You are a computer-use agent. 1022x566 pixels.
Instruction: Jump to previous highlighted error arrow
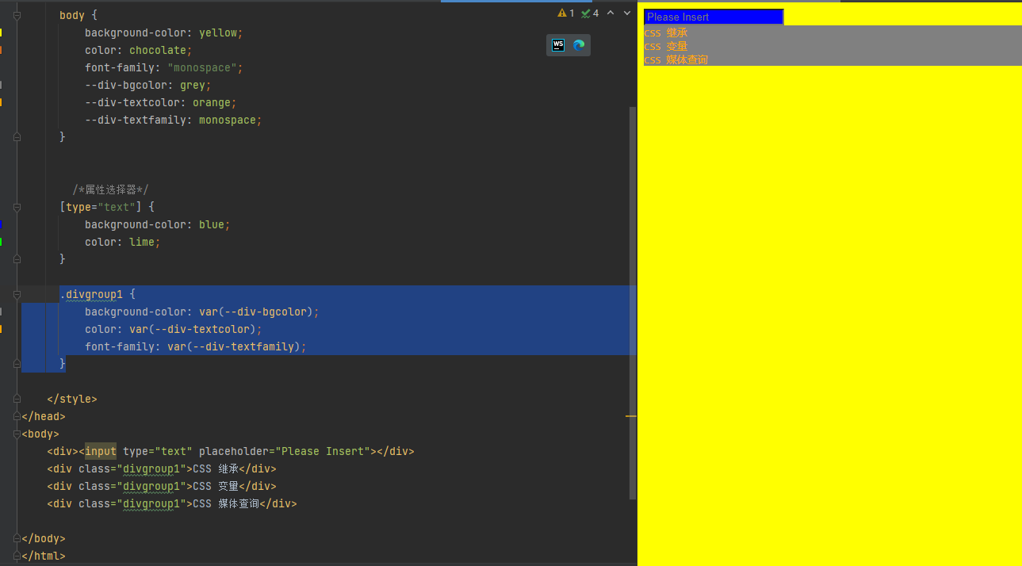coord(611,13)
